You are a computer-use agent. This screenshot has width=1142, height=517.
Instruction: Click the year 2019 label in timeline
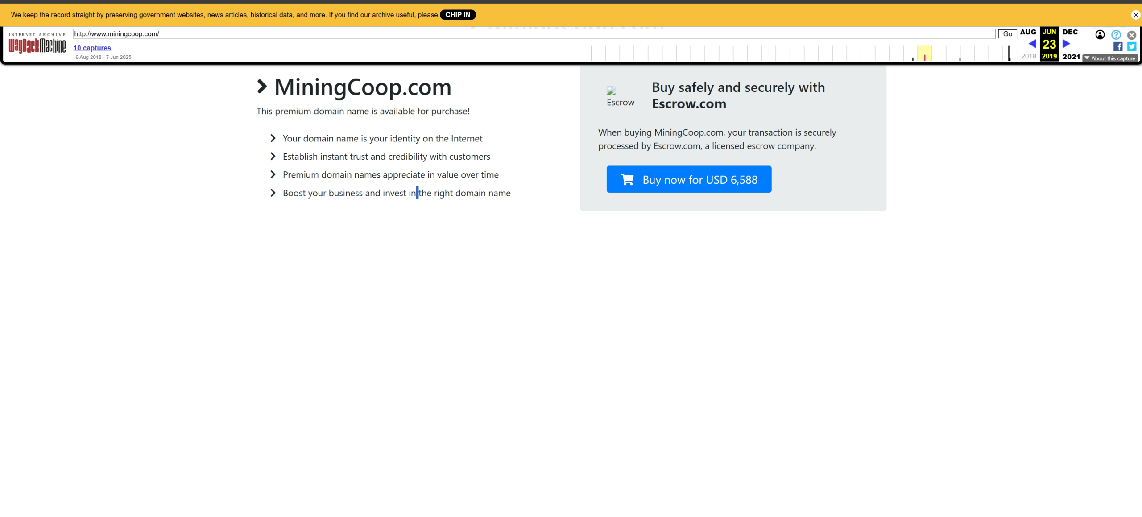[x=1049, y=56]
